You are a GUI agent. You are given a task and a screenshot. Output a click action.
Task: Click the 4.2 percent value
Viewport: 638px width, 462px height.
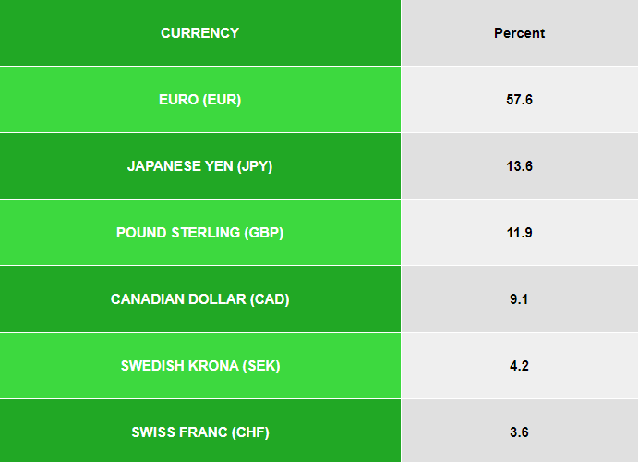520,366
